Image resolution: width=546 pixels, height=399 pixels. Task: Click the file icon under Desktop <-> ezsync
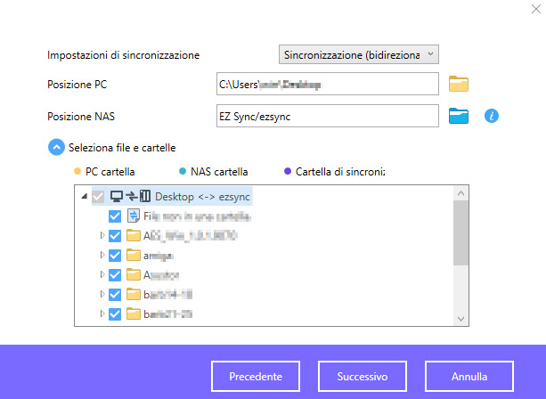(x=134, y=216)
